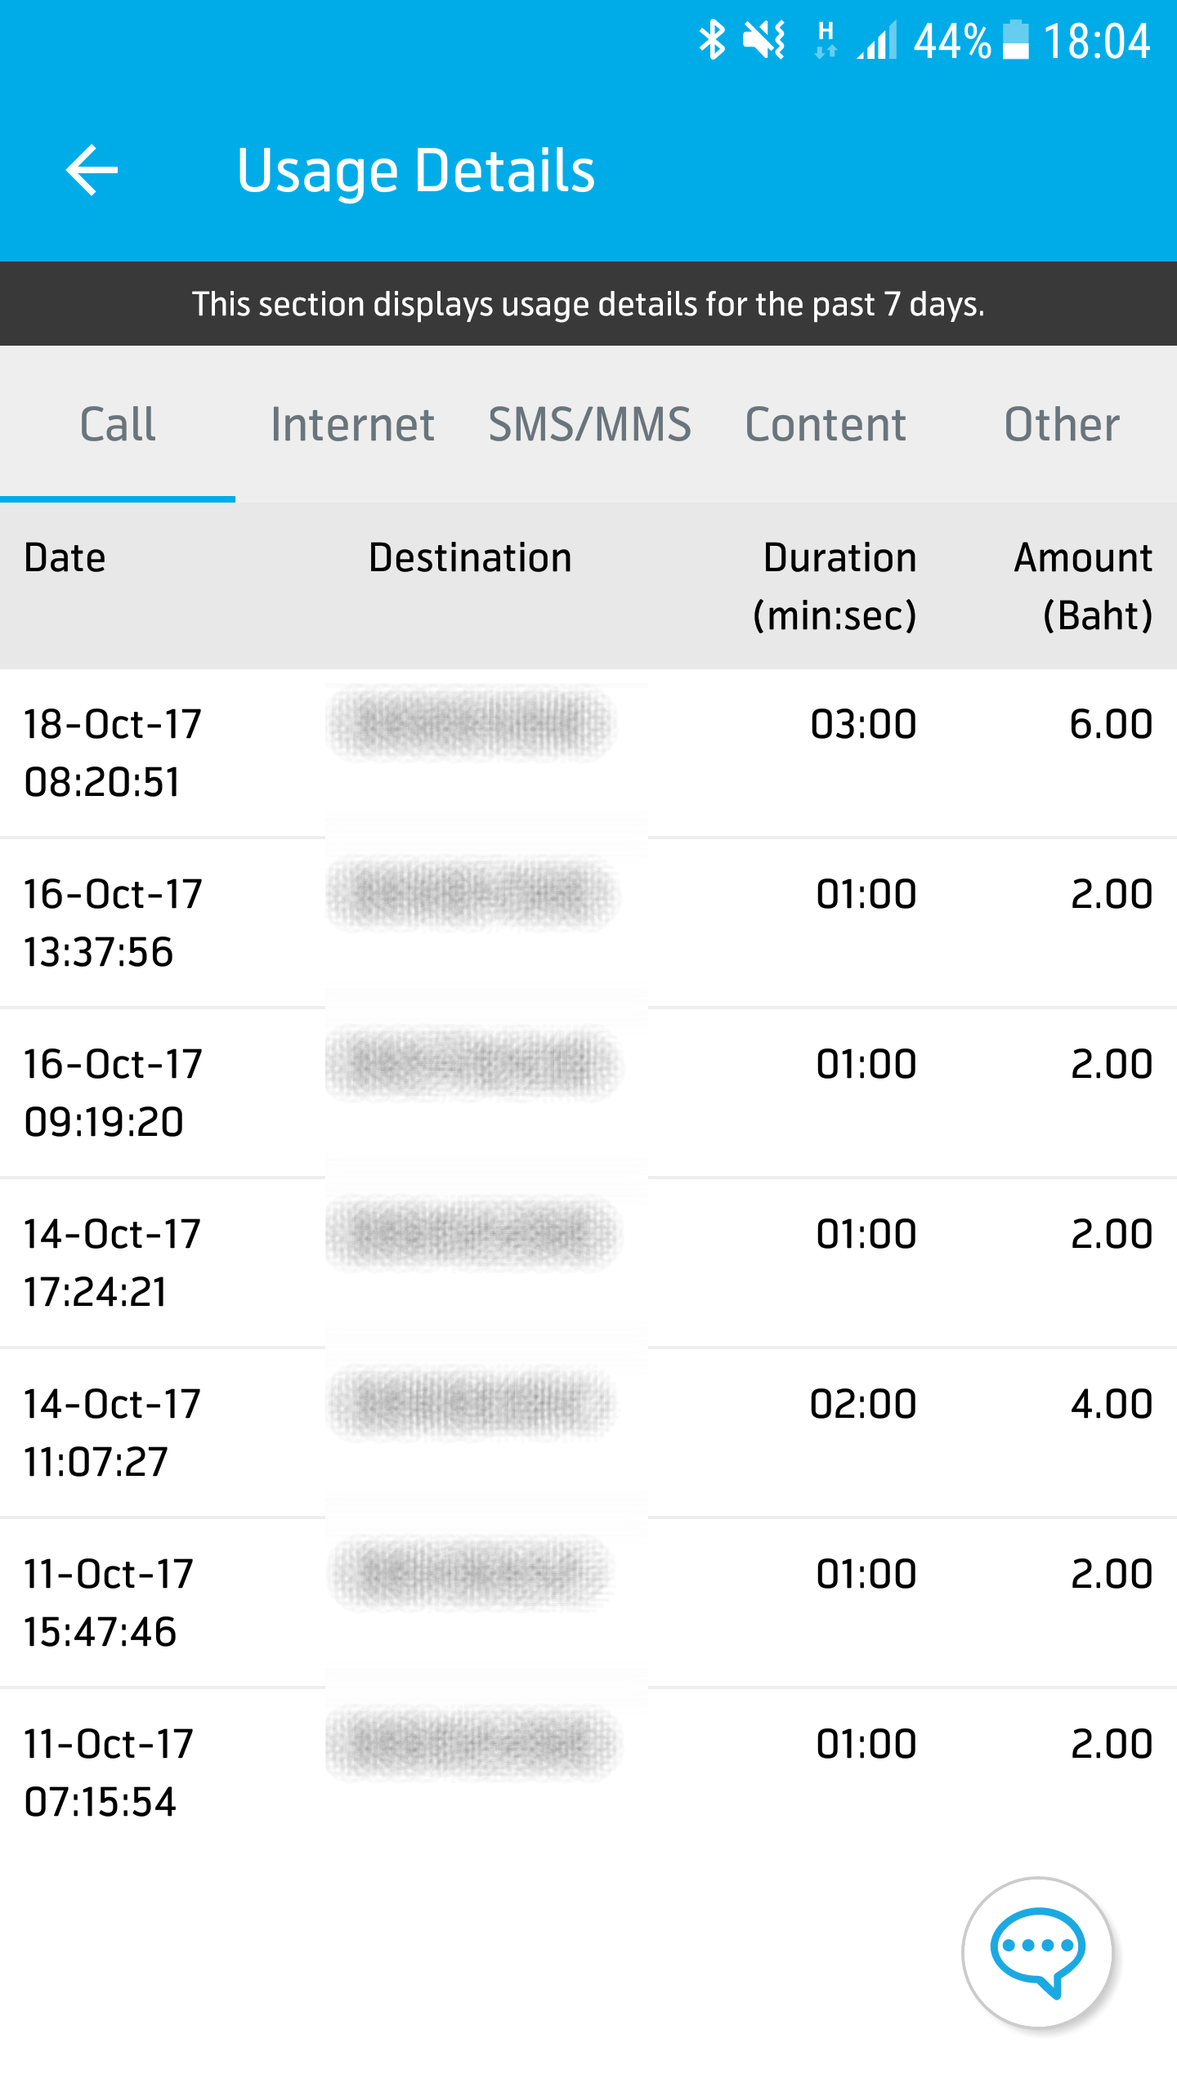Screen dimensions: 1177x2092
Task: Open the chat support bubble icon
Action: pos(1037,1951)
